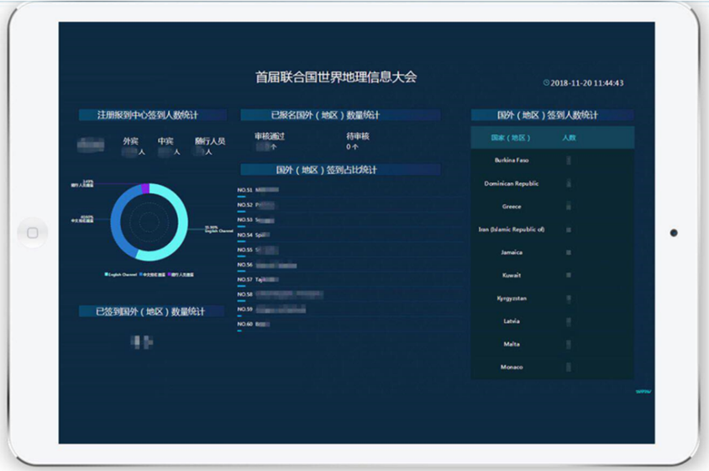Viewport: 709px width, 471px height.
Task: Click the NO.57 ranking row
Action: [350, 280]
